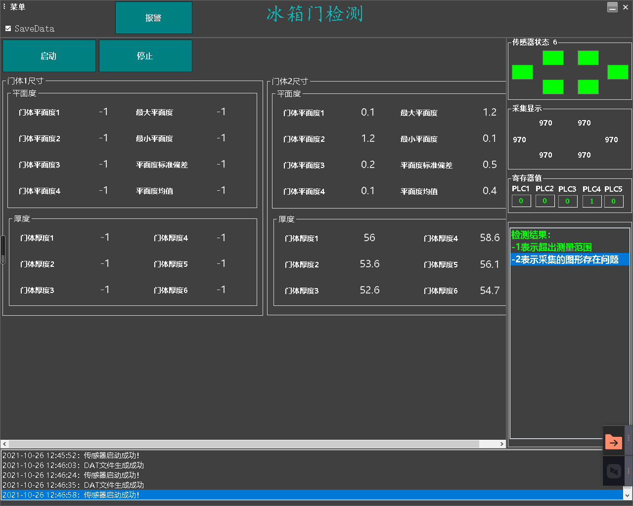
Task: Click the horizontal scrollbar right arrow
Action: (502, 444)
